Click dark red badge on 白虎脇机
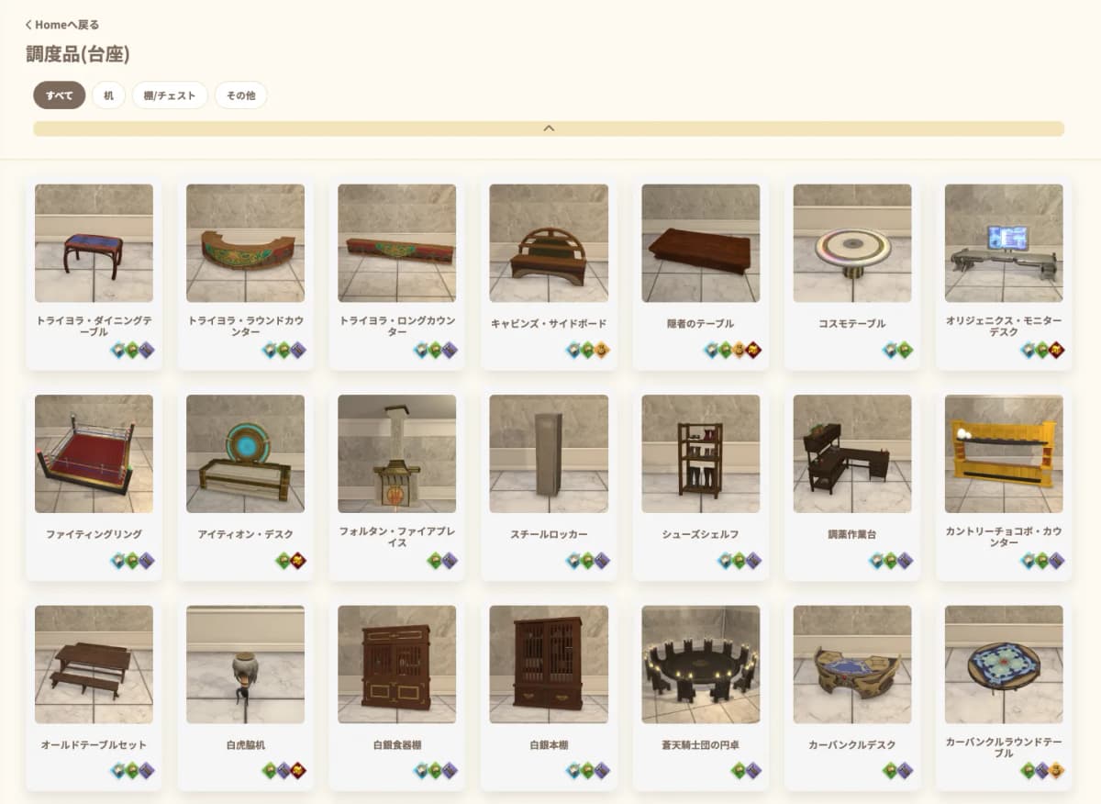Image resolution: width=1101 pixels, height=804 pixels. tap(297, 770)
